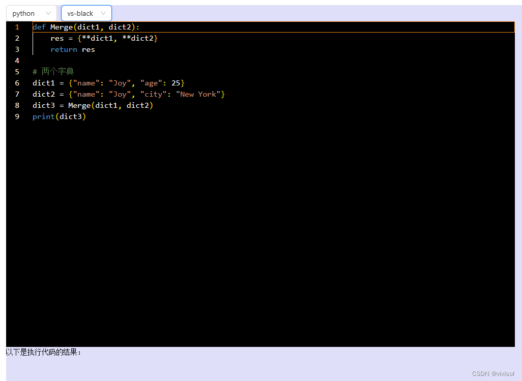Click the Chinese comment '# 两个字典'
The height and width of the screenshot is (381, 522).
(53, 72)
